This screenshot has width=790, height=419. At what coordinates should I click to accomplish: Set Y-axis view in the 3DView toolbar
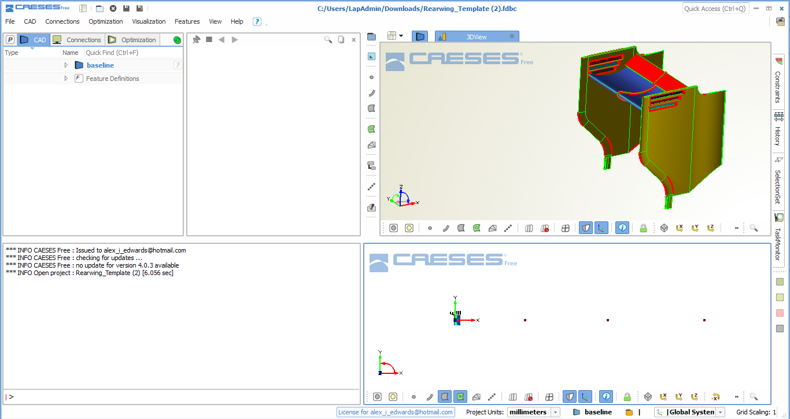(x=695, y=228)
